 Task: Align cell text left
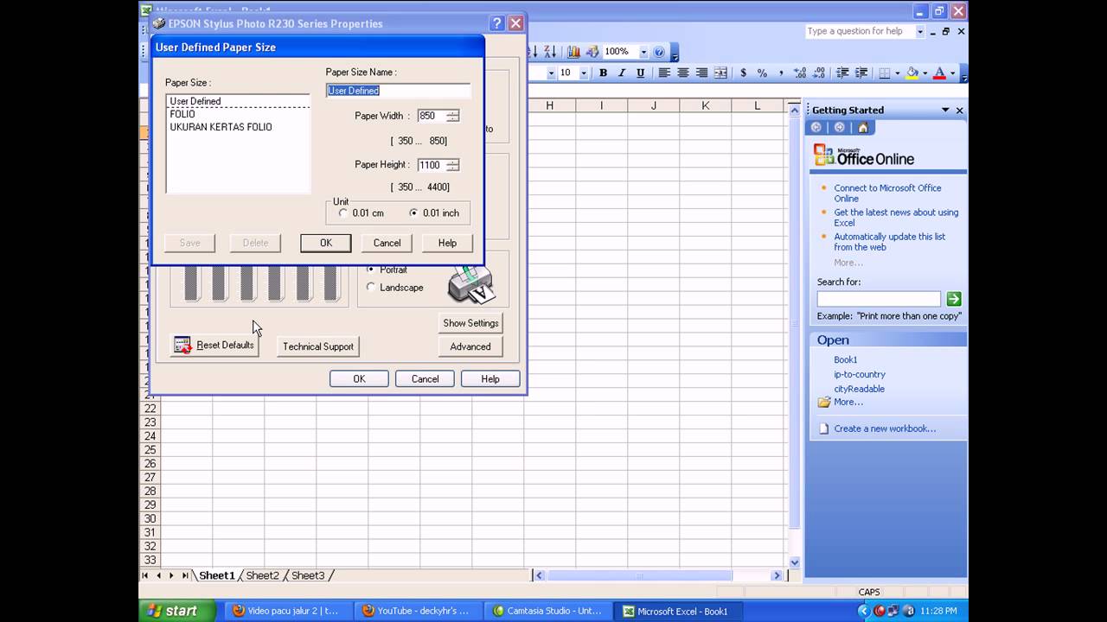click(664, 73)
